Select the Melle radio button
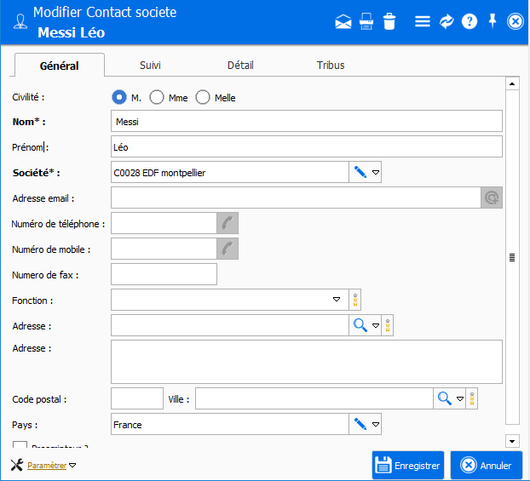Image resolution: width=530 pixels, height=481 pixels. click(203, 98)
